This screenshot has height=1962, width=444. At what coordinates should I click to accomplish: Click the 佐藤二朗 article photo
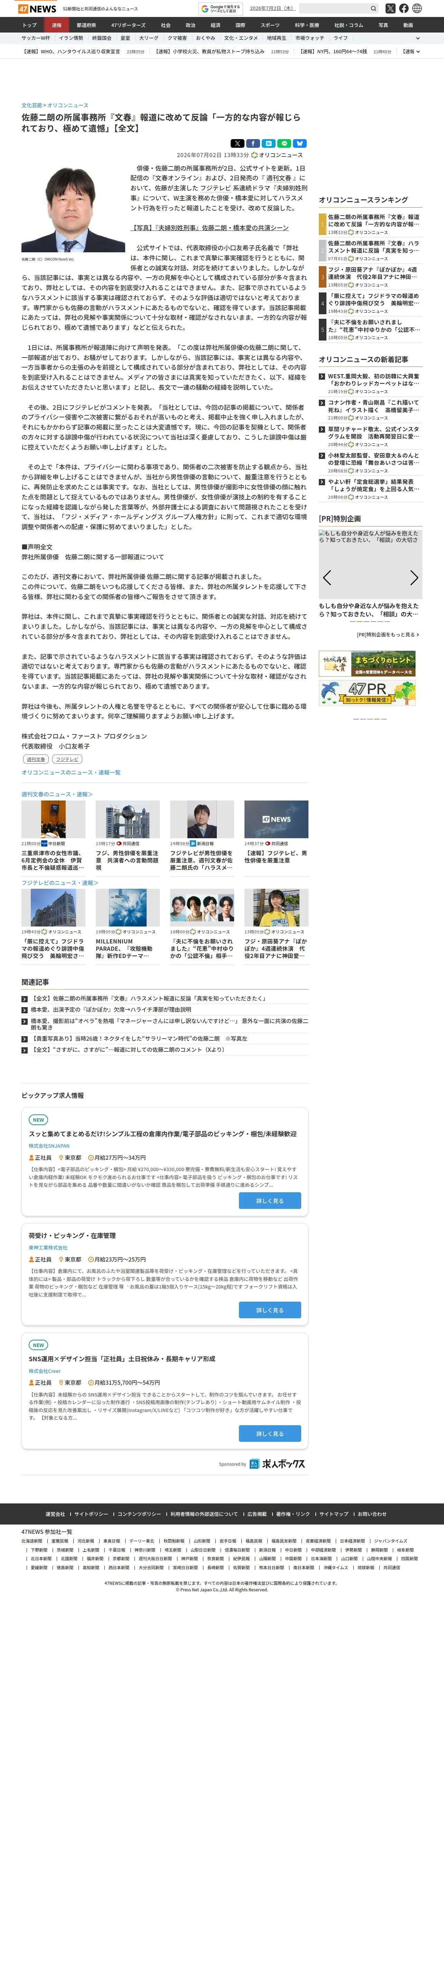[x=73, y=209]
